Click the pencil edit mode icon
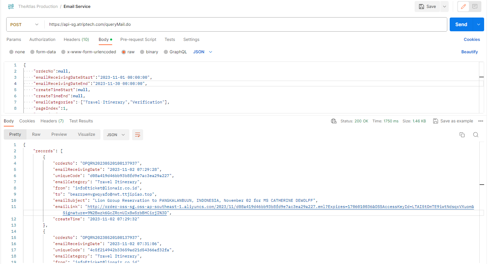Viewport: 491px width, 264px height. pos(463,7)
